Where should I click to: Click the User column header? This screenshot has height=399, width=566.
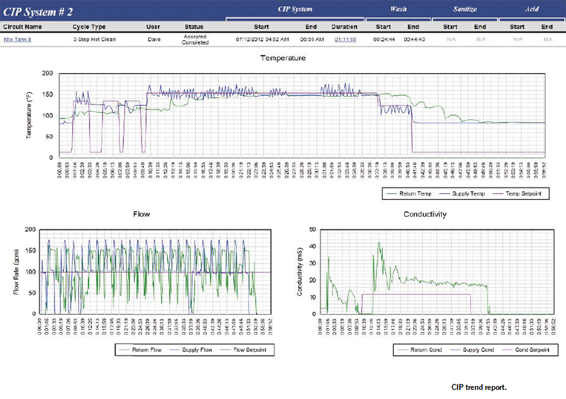coord(153,27)
